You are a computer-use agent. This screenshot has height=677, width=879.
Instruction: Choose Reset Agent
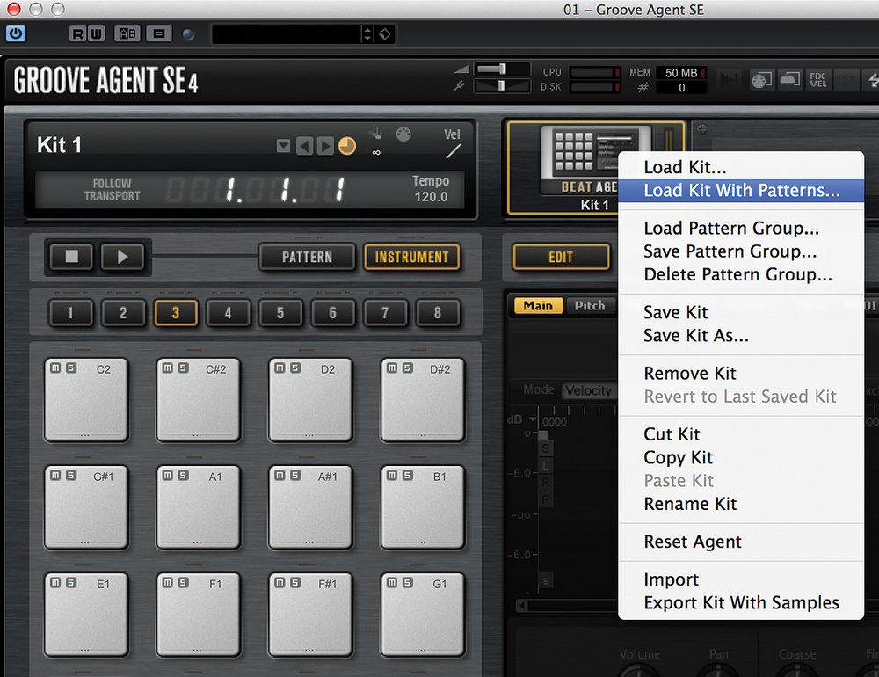point(740,542)
